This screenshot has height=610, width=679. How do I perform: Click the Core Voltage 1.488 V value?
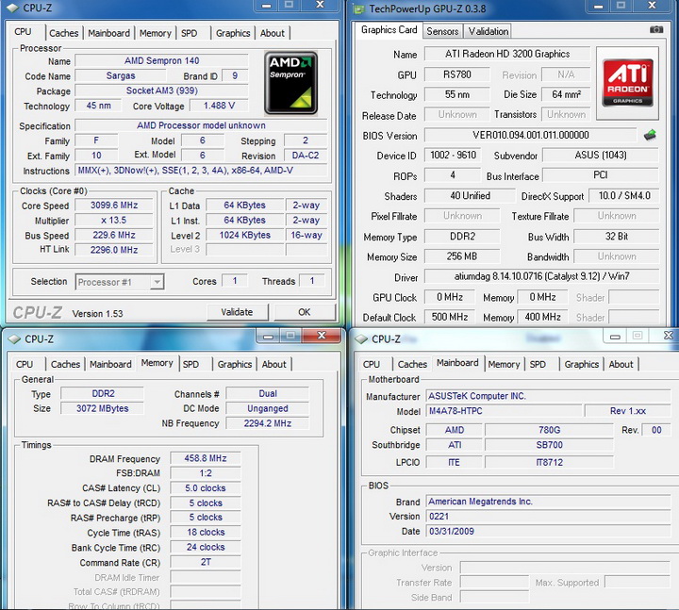point(219,106)
